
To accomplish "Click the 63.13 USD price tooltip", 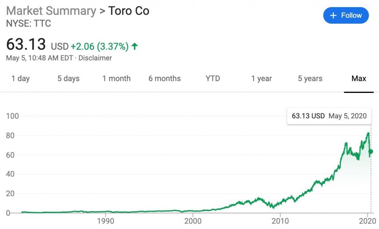I will point(309,116).
